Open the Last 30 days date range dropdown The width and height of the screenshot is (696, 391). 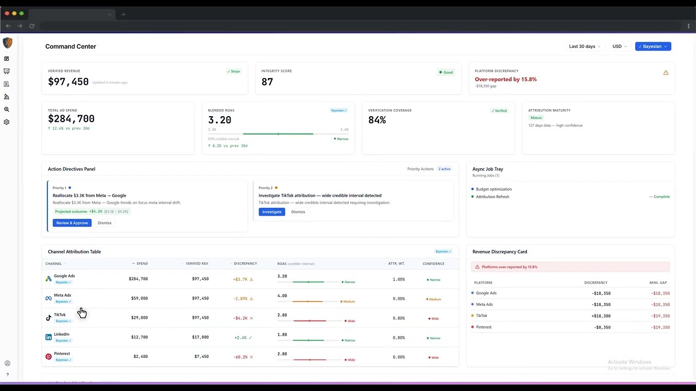[585, 47]
